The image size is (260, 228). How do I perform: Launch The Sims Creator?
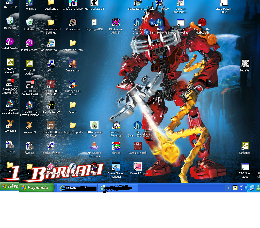(x=137, y=22)
